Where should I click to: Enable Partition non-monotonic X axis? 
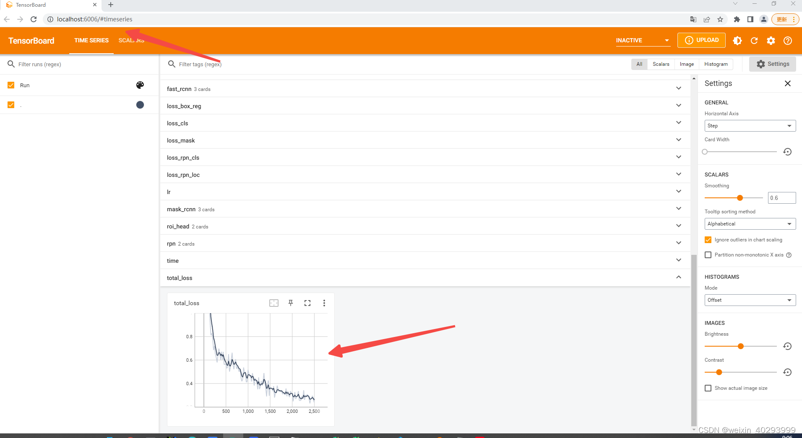pos(708,255)
